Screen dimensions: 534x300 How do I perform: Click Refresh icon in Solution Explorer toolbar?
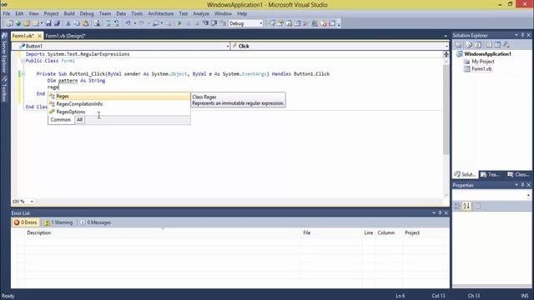[478, 45]
